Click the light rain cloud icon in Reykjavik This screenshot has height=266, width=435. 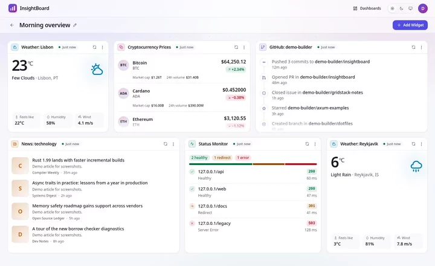(x=416, y=166)
